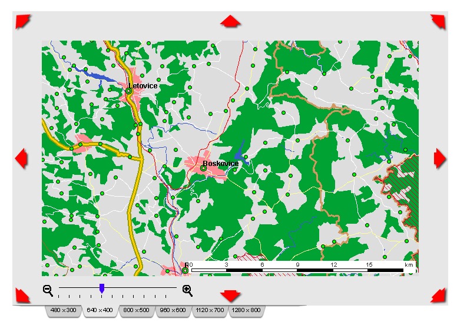457x325 pixels.
Task: Click the Boskovice town marker
Action: point(203,168)
